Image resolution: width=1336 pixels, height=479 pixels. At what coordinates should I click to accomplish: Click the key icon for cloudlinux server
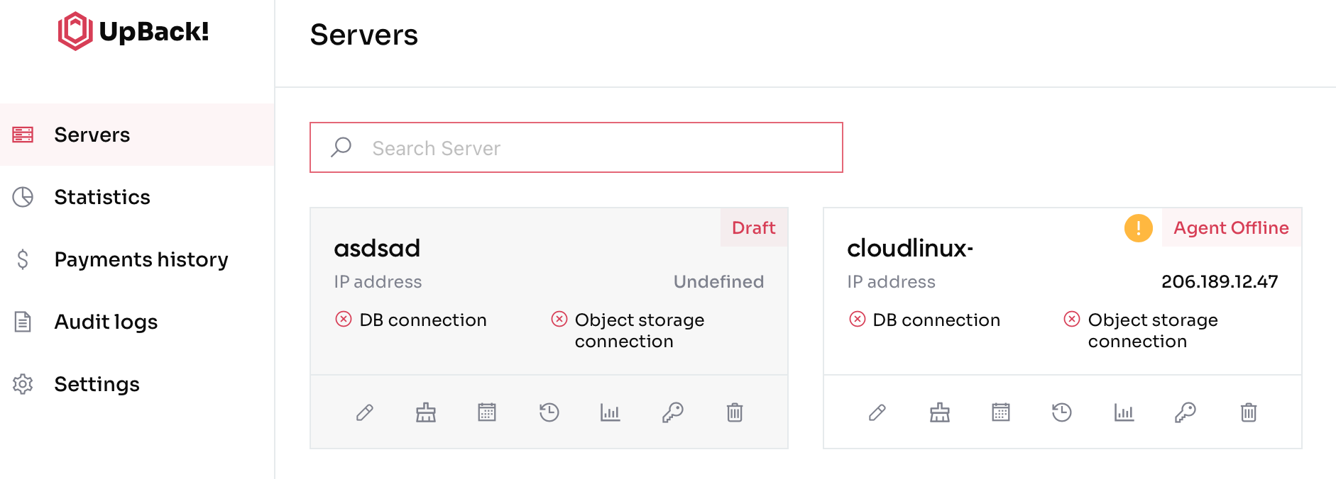click(1186, 412)
